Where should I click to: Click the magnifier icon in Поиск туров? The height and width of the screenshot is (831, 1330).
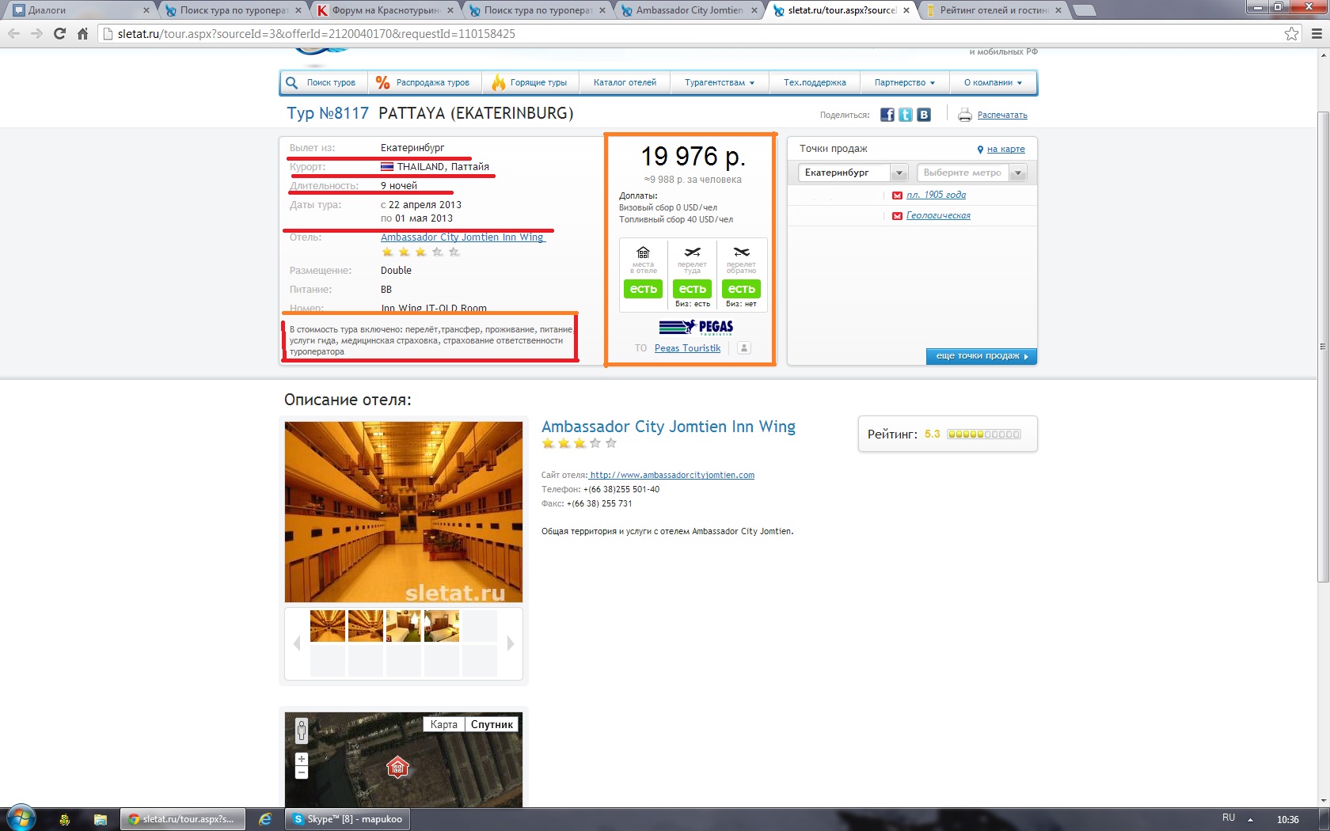click(x=291, y=82)
